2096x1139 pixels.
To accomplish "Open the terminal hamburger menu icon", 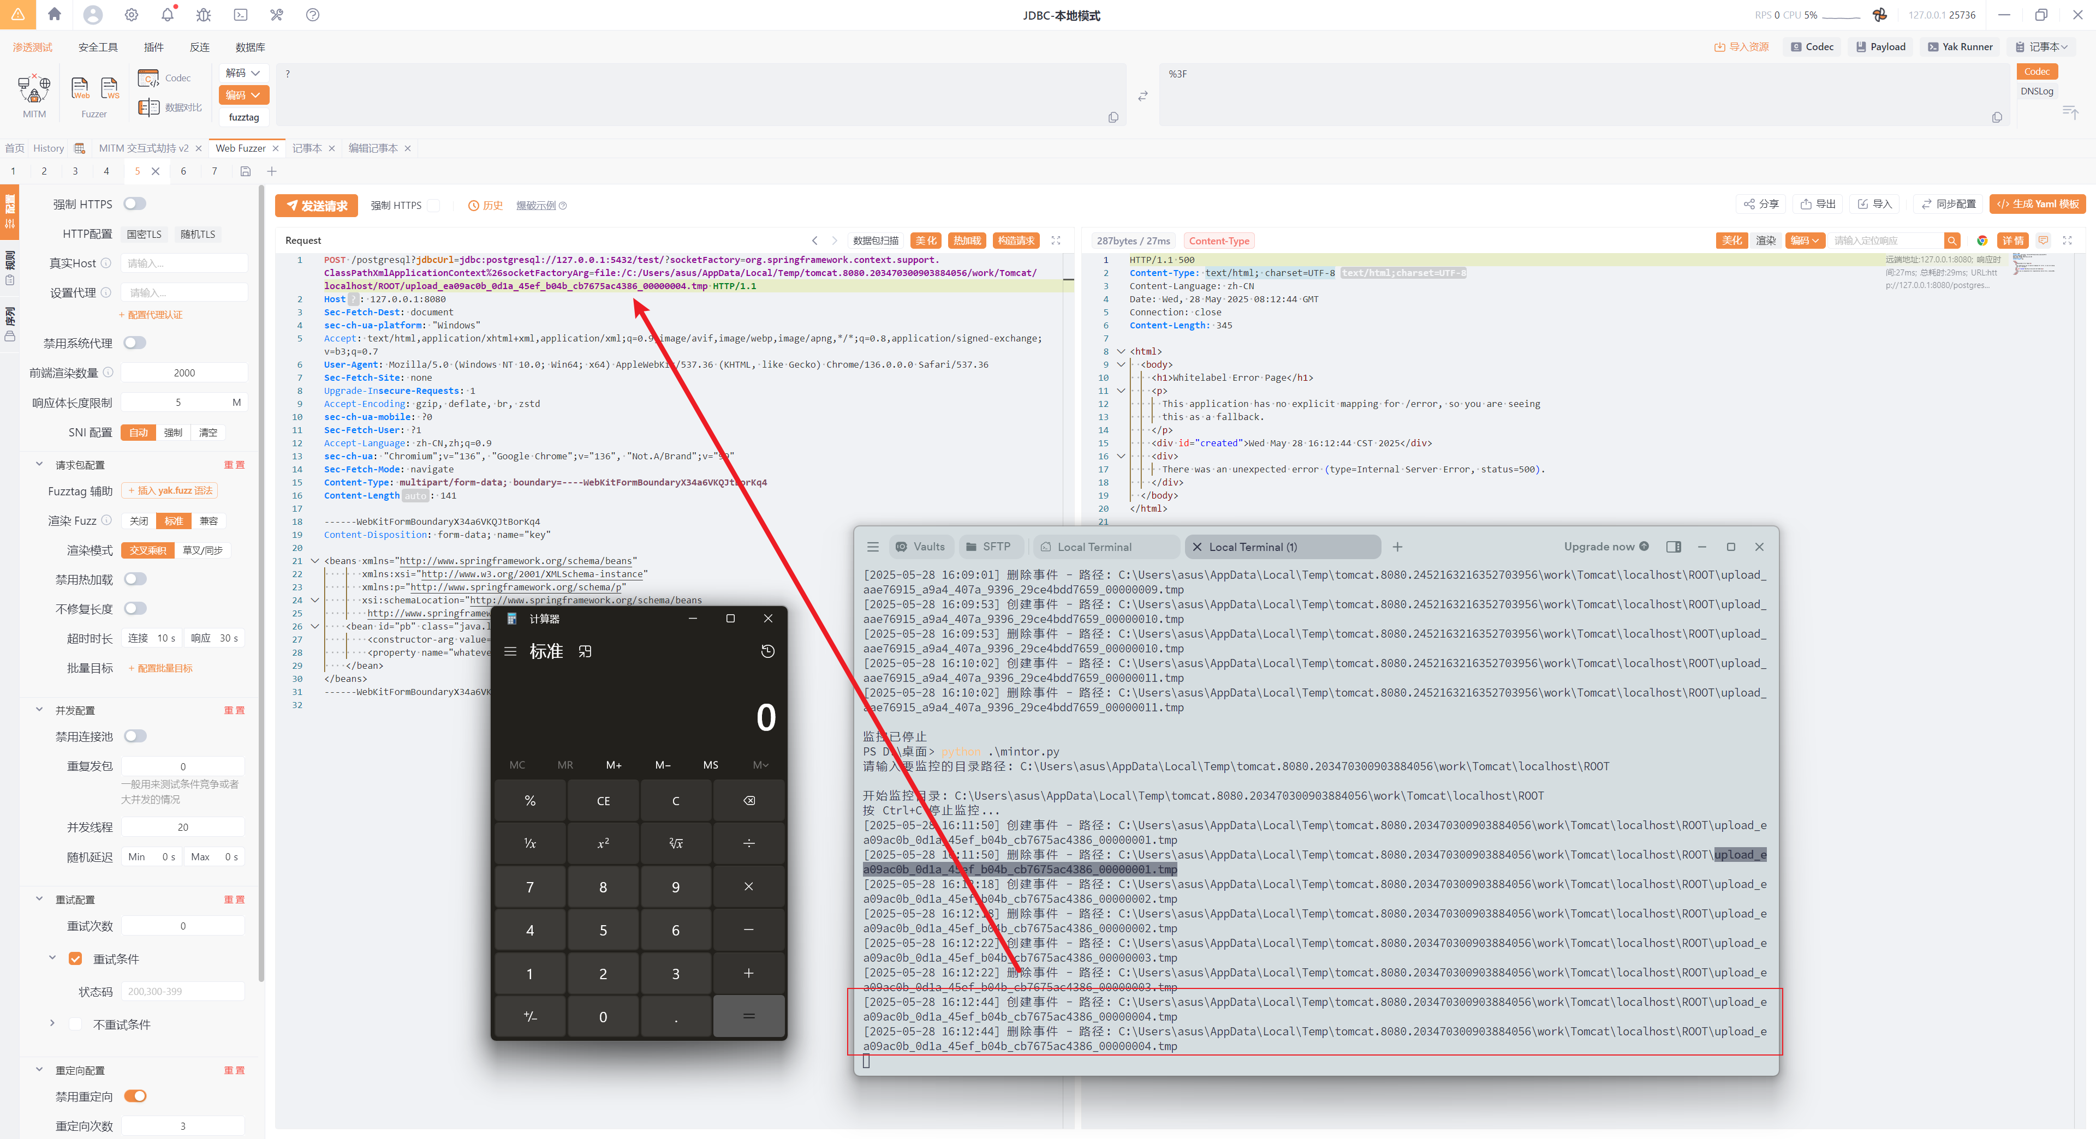I will [873, 547].
